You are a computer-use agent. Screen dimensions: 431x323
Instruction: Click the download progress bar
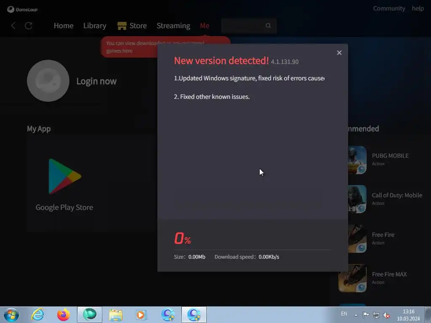[x=253, y=250]
